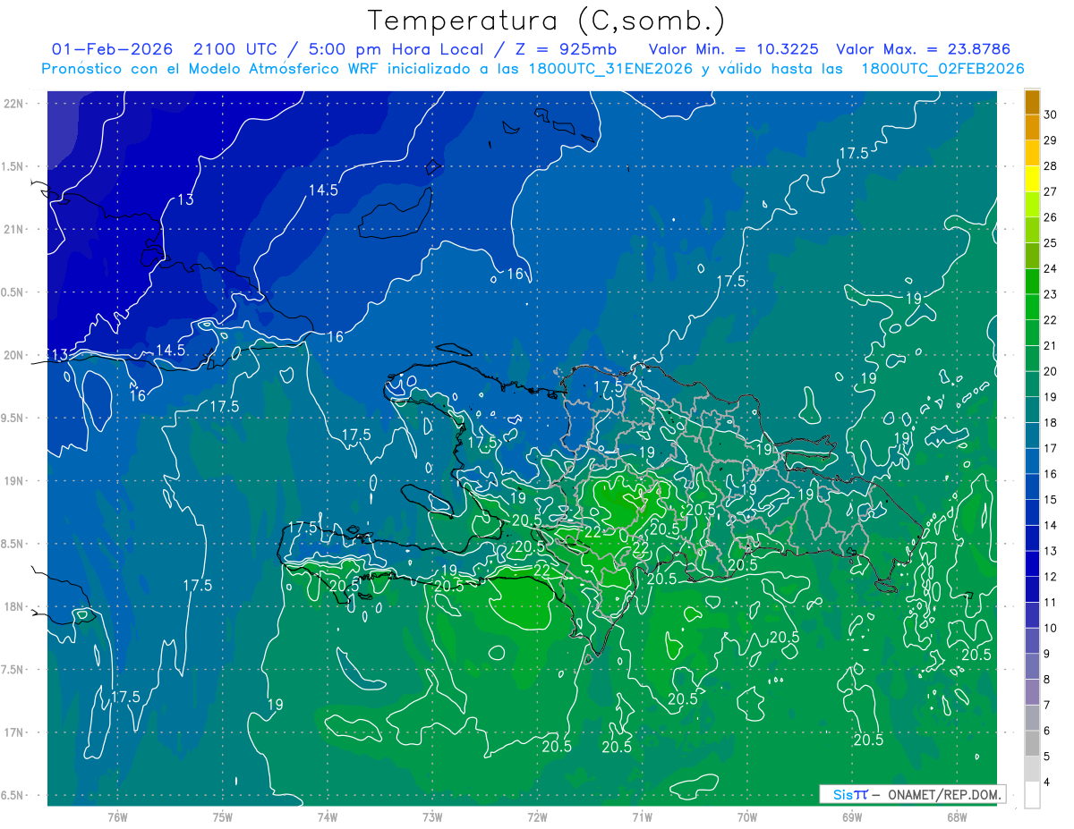This screenshot has width=1074, height=829.
Task: Click the '22N' latitude axis label
Action: click(x=13, y=103)
